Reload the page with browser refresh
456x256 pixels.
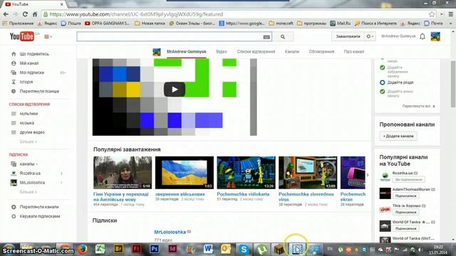click(25, 14)
